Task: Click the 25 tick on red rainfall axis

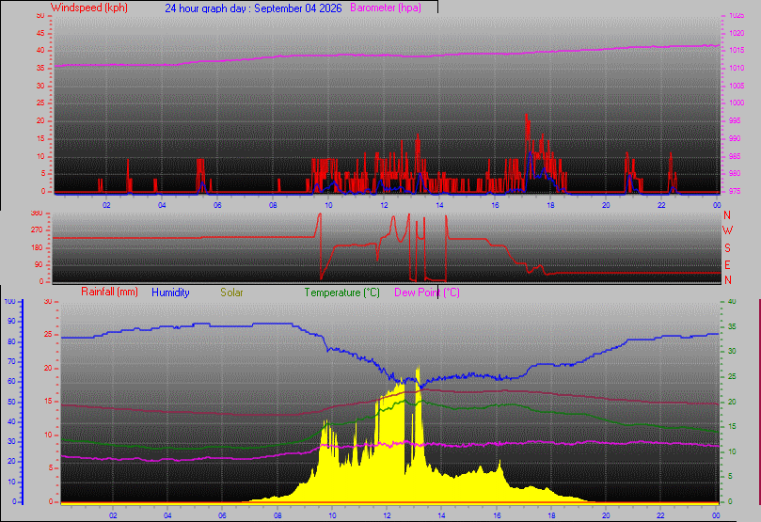Action: (48, 334)
